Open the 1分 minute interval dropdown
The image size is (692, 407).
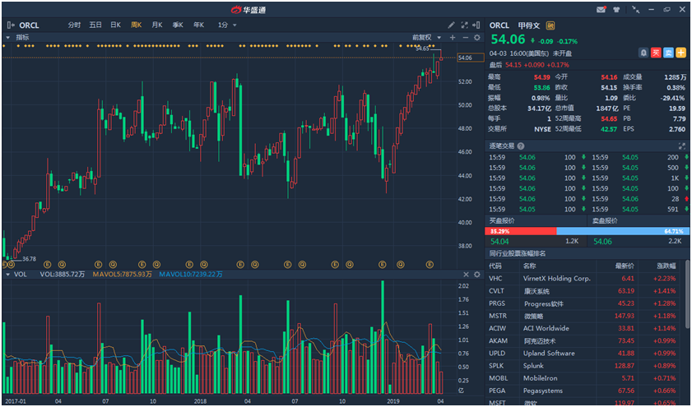[x=227, y=25]
